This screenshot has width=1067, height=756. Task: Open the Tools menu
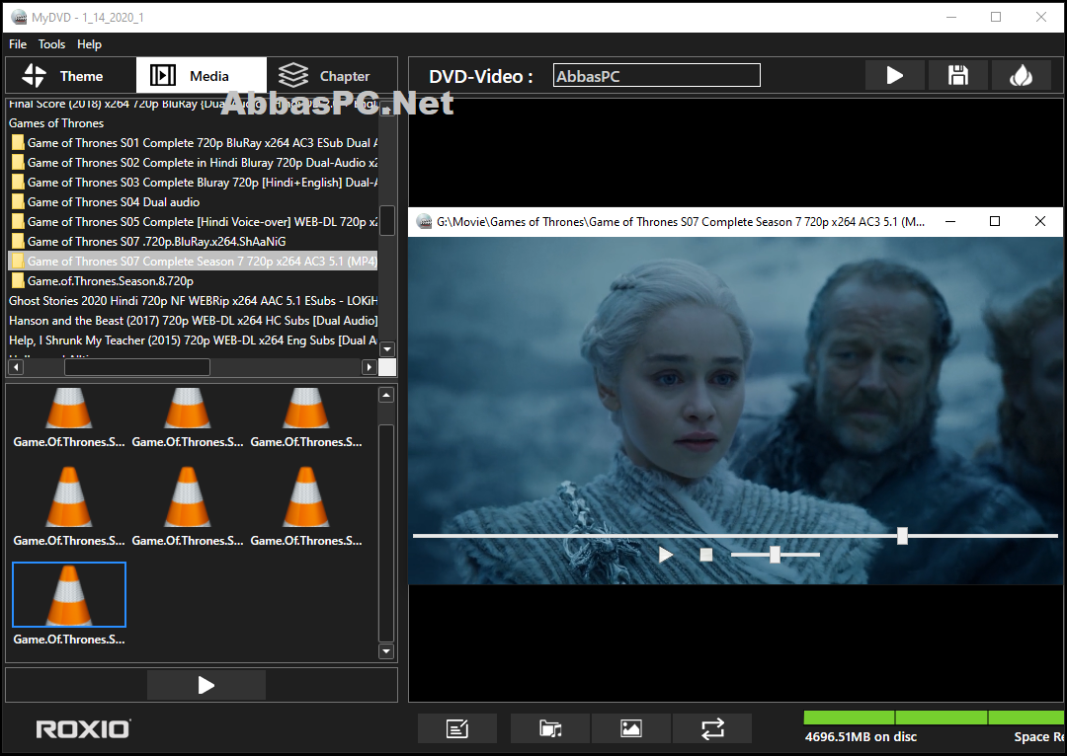coord(51,44)
